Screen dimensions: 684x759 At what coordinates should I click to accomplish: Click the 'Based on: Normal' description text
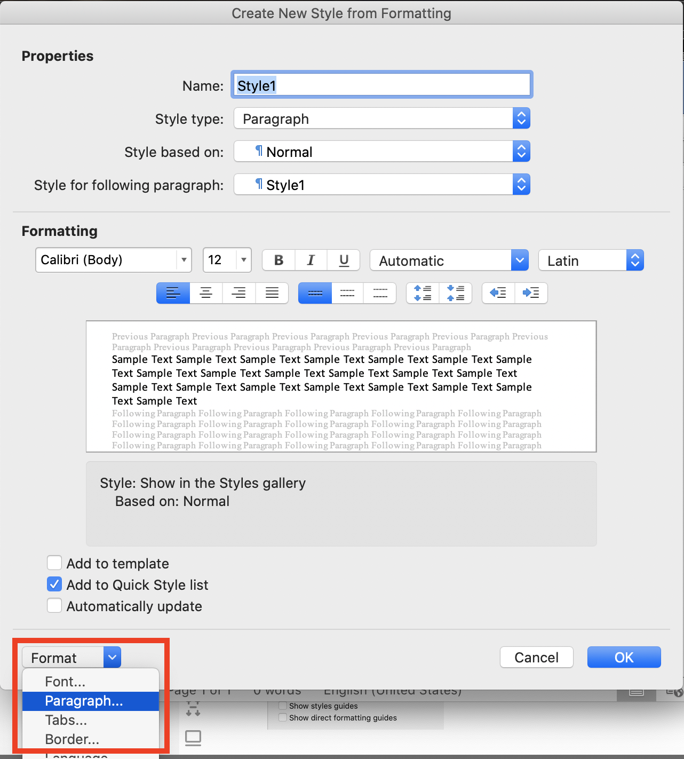coord(172,501)
